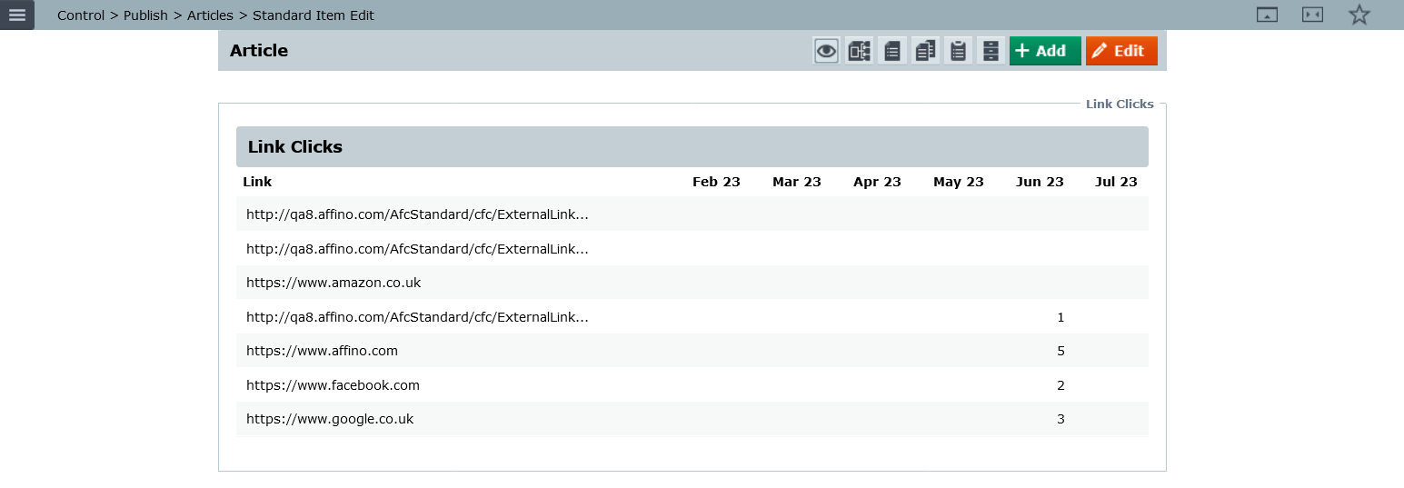Image resolution: width=1404 pixels, height=488 pixels.
Task: Navigate to Publish in the breadcrumb
Action: pyautogui.click(x=145, y=15)
